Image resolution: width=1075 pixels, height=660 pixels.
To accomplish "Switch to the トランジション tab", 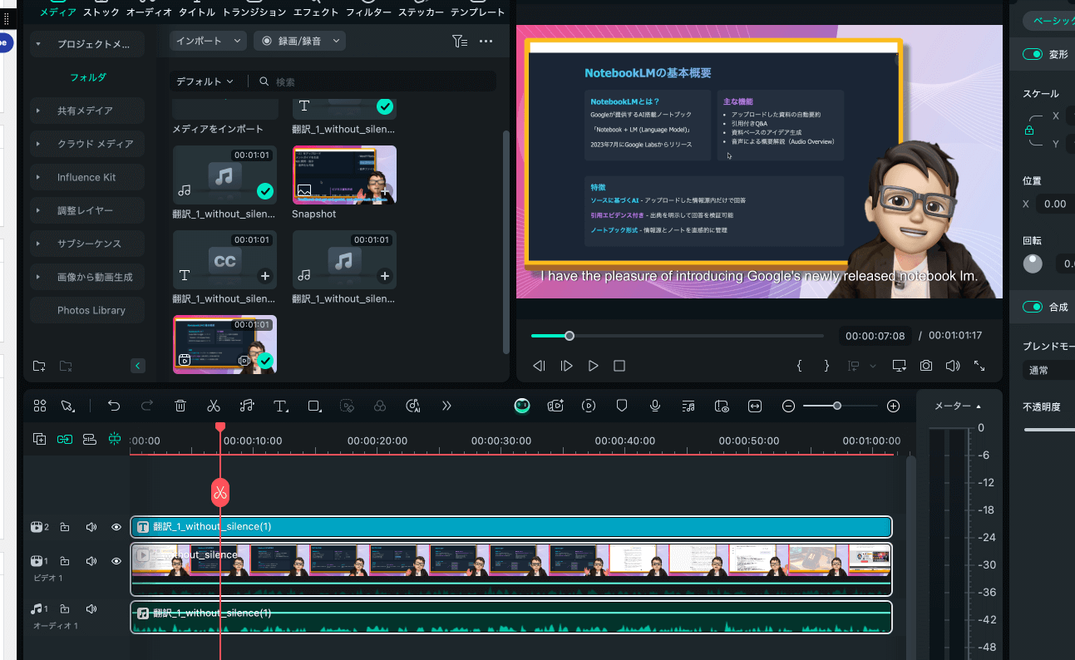I will (x=254, y=12).
